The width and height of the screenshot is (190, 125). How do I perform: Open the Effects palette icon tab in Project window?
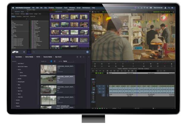point(27,14)
